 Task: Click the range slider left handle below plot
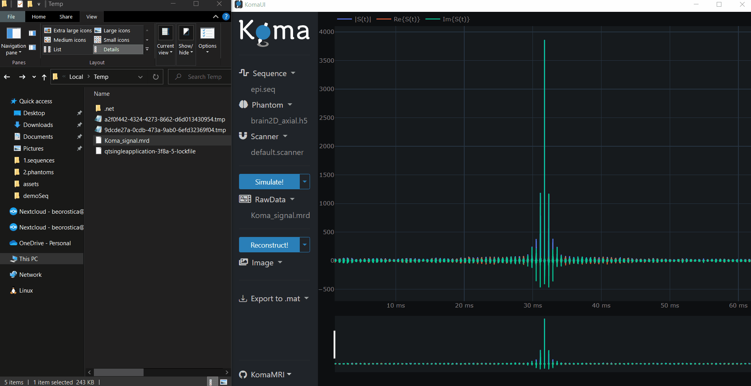click(334, 344)
